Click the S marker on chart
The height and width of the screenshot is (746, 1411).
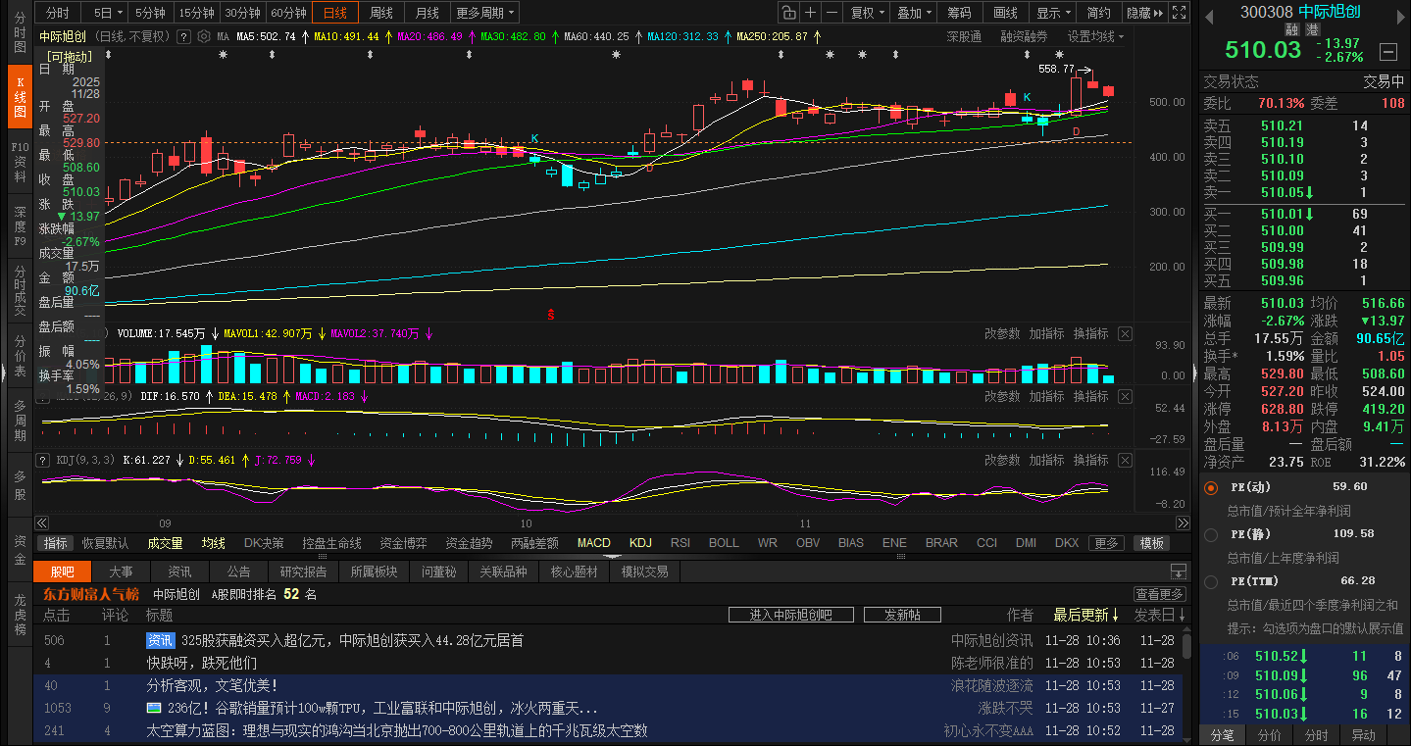[551, 315]
